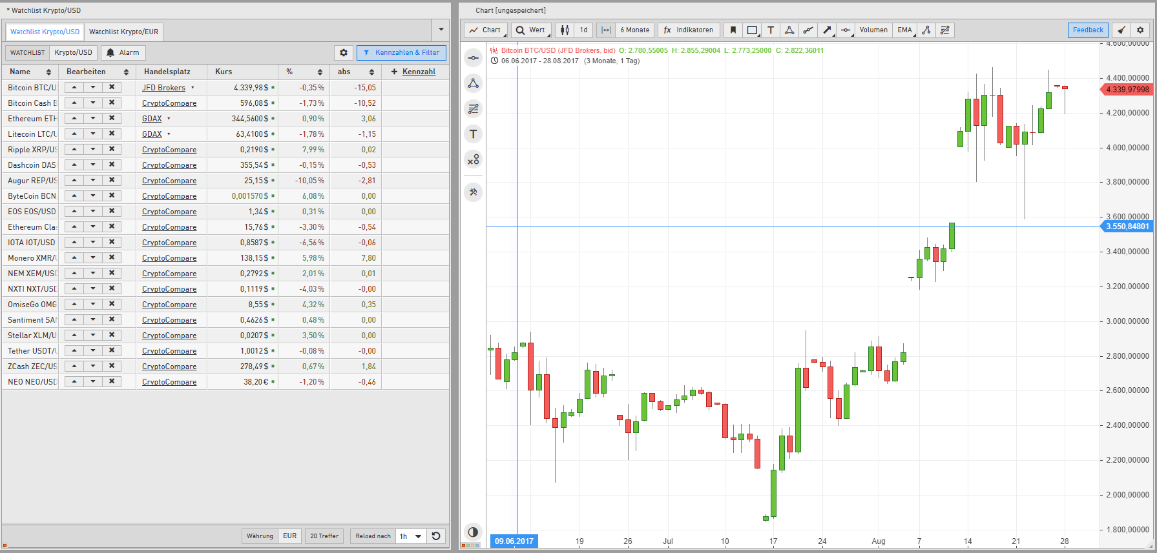This screenshot has height=553, width=1157.
Task: Switch to Watchlist Krypto/EUR tab
Action: click(x=123, y=32)
